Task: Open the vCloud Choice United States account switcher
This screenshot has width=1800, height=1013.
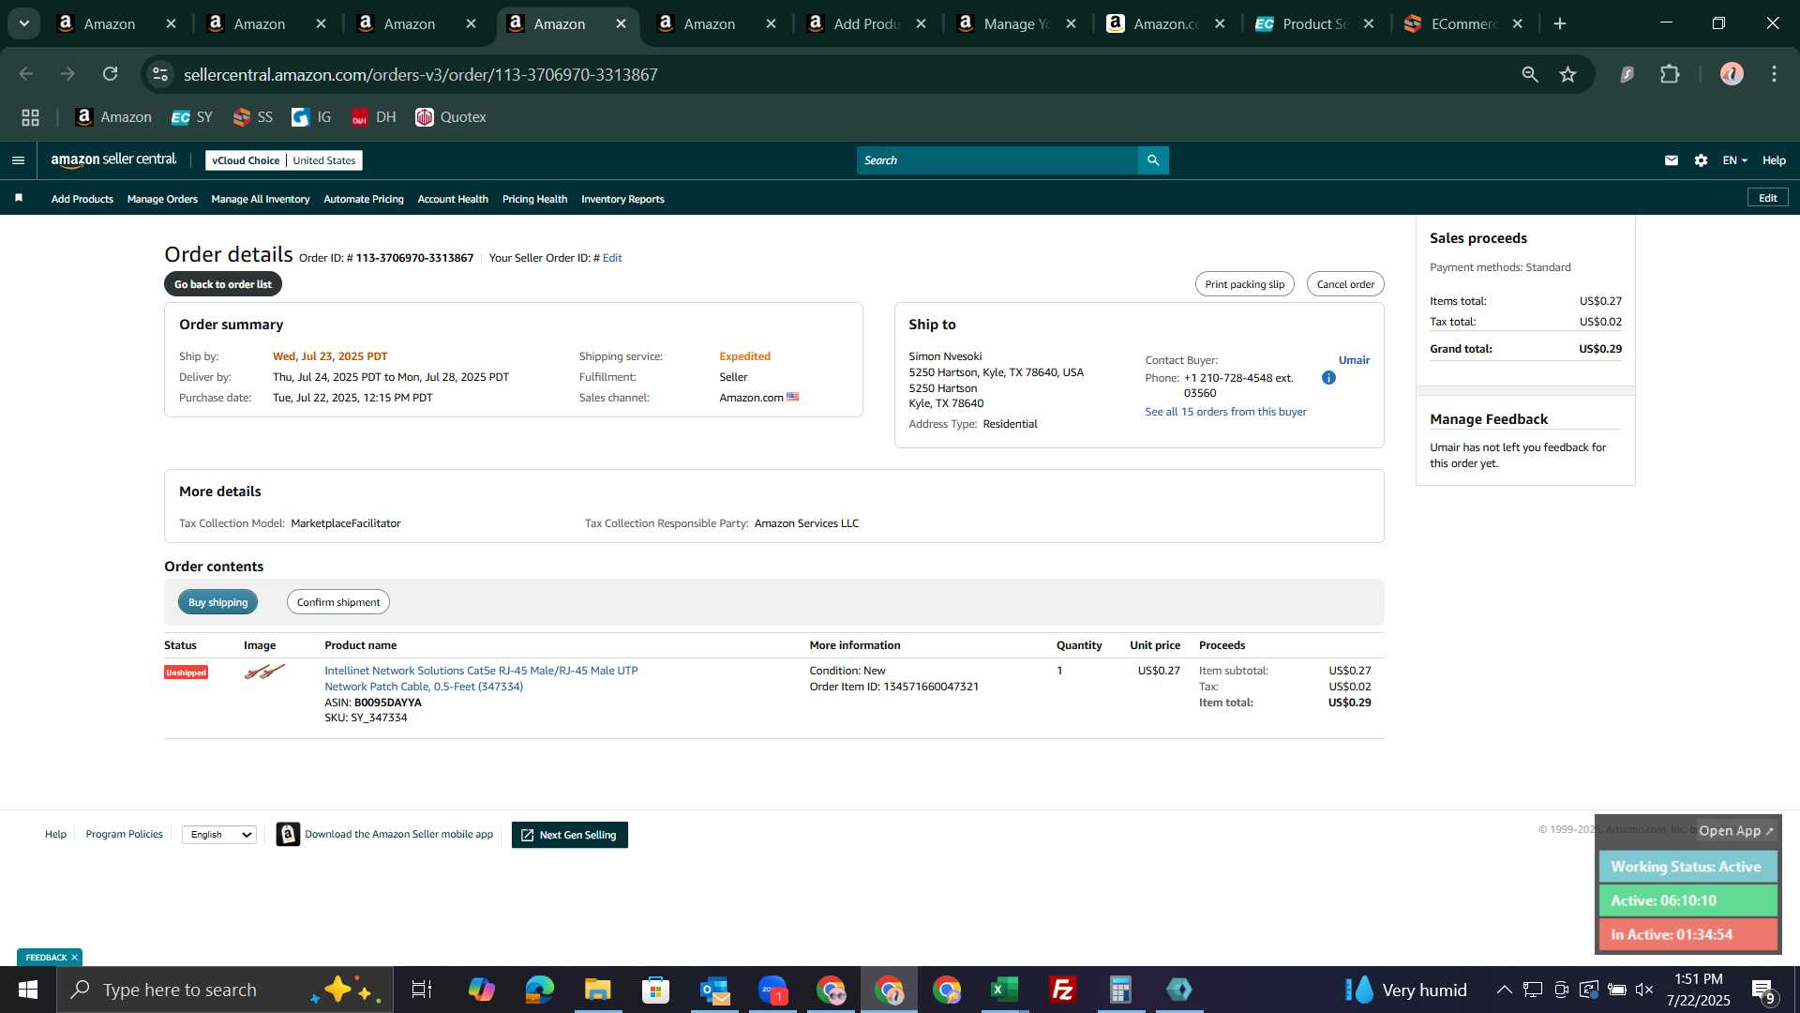Action: pos(284,160)
